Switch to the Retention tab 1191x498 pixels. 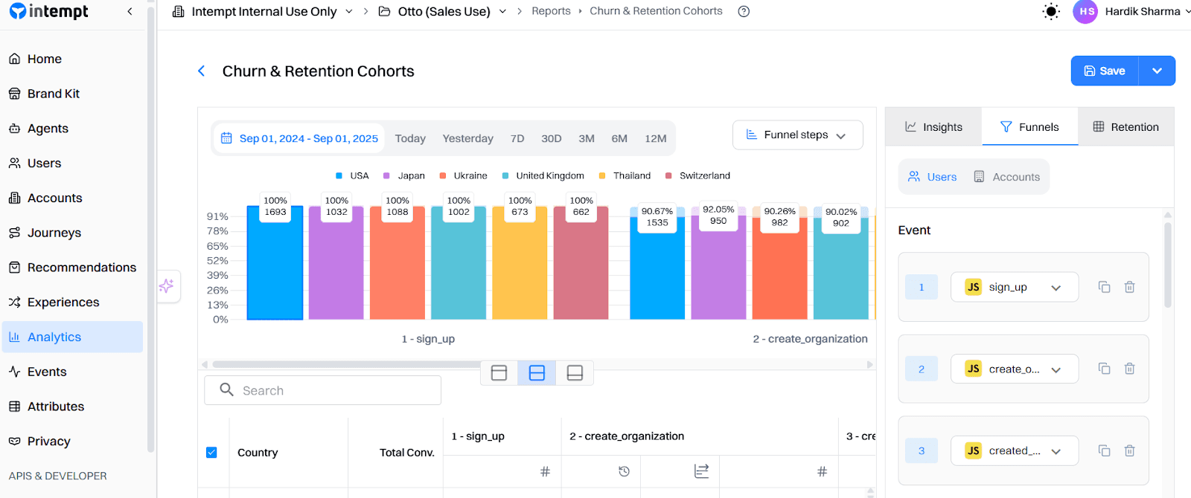click(1125, 127)
